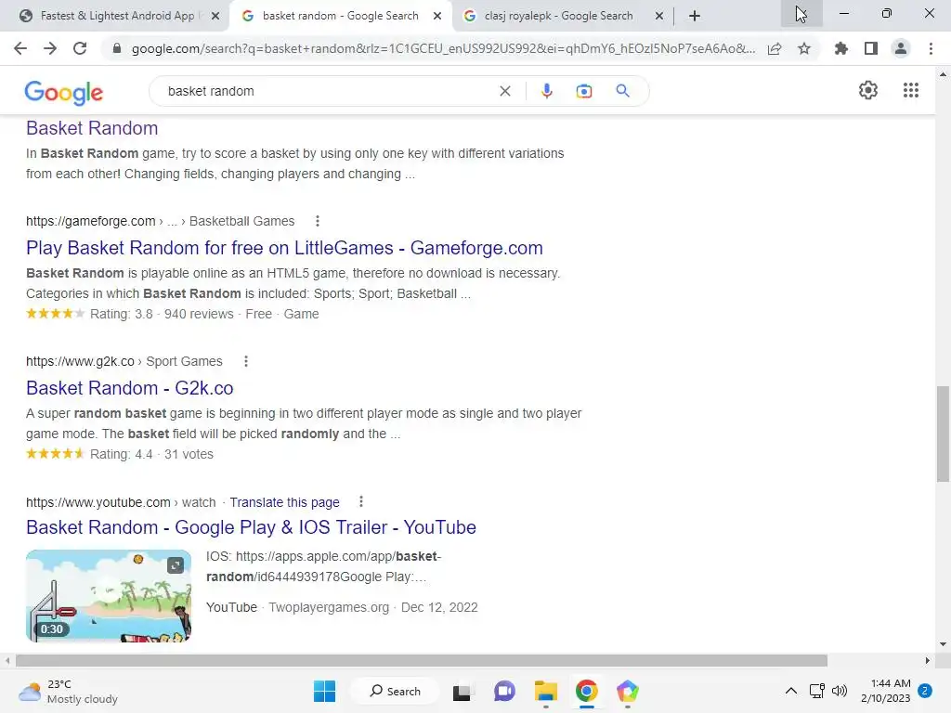Start voice search with the microphone

pyautogui.click(x=546, y=91)
